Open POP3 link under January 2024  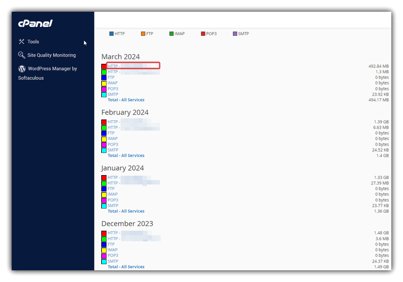[x=113, y=200]
